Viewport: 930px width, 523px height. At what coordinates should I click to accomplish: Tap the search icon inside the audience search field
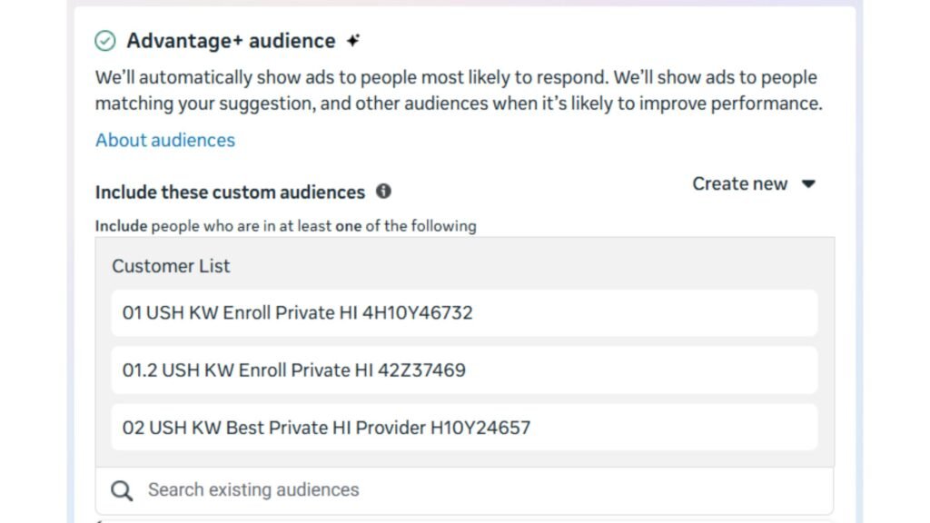coord(121,490)
